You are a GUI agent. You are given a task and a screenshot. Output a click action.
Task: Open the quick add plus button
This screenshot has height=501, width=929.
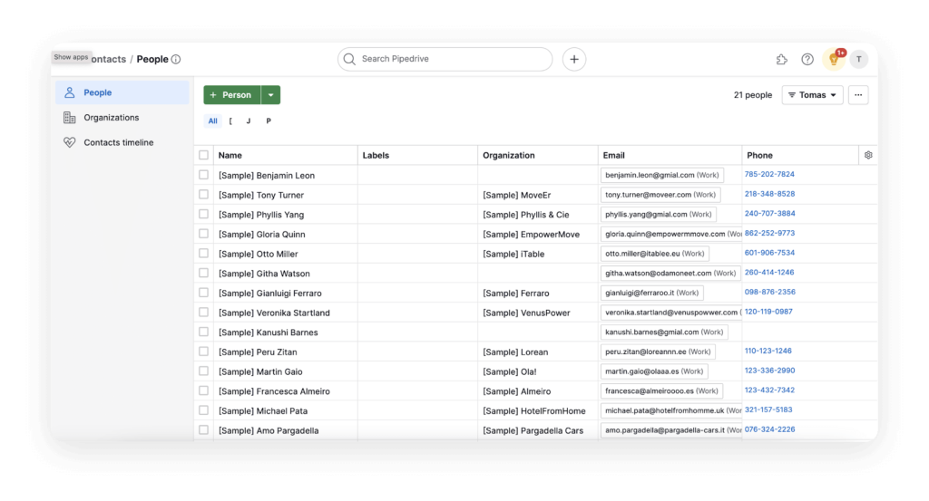click(573, 59)
